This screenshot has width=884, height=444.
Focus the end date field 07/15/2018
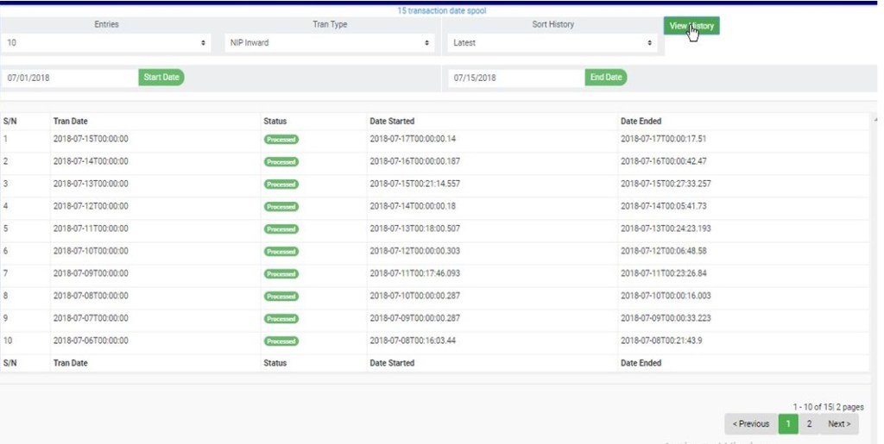(515, 78)
